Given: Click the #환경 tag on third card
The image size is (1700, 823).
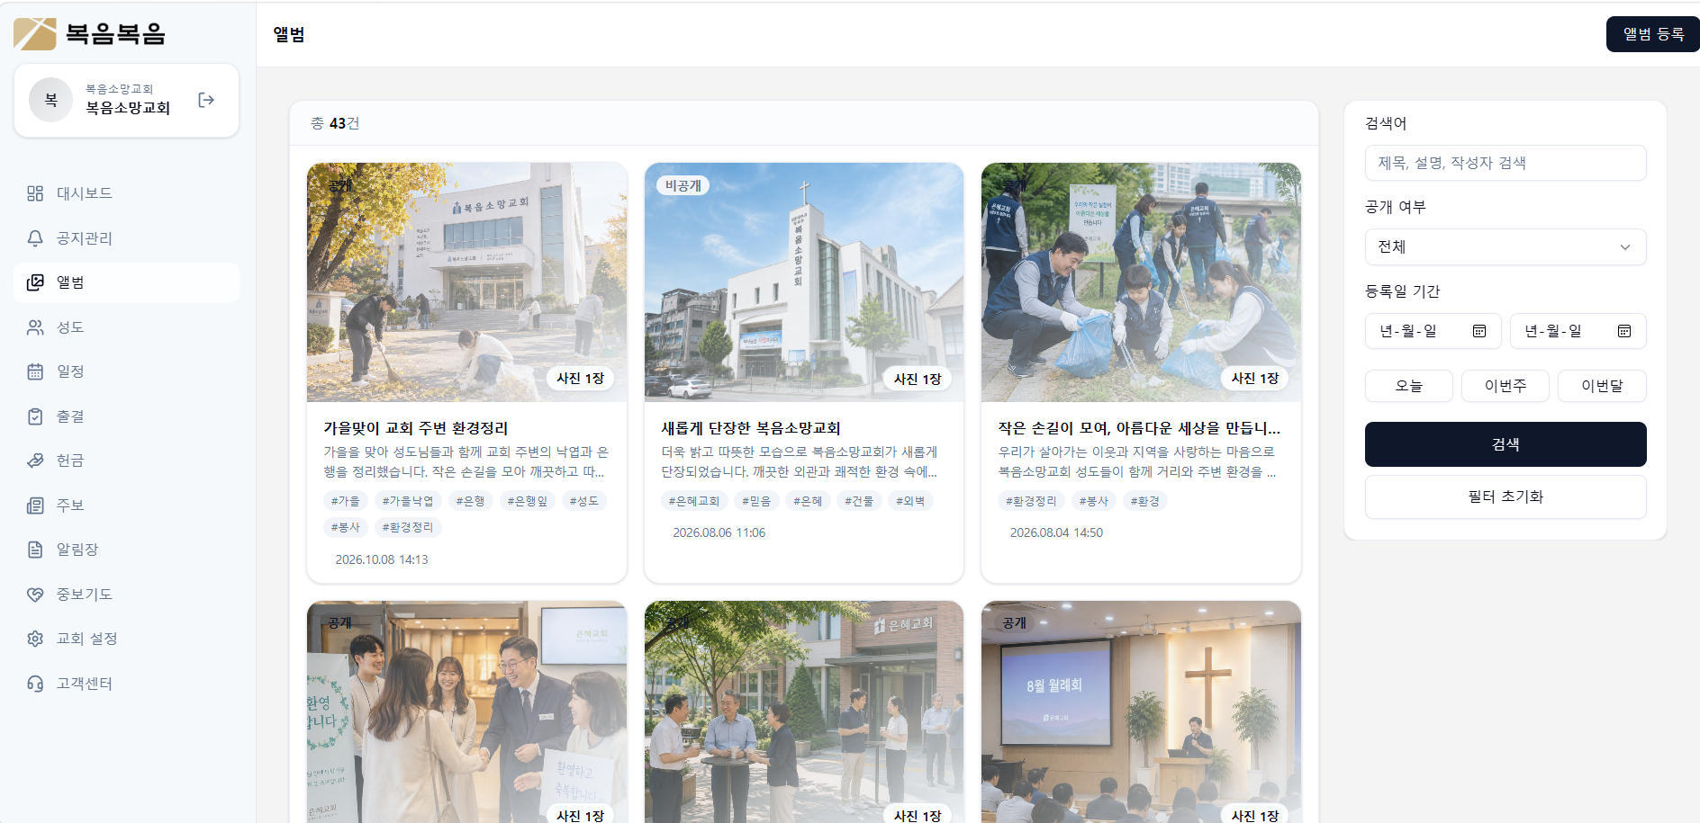Looking at the screenshot, I should point(1145,501).
